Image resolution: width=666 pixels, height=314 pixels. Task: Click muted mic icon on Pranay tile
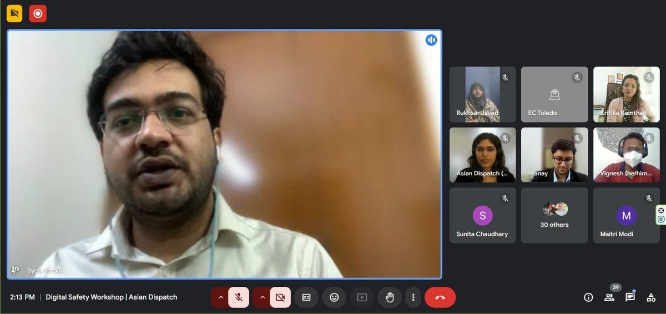coord(577,138)
